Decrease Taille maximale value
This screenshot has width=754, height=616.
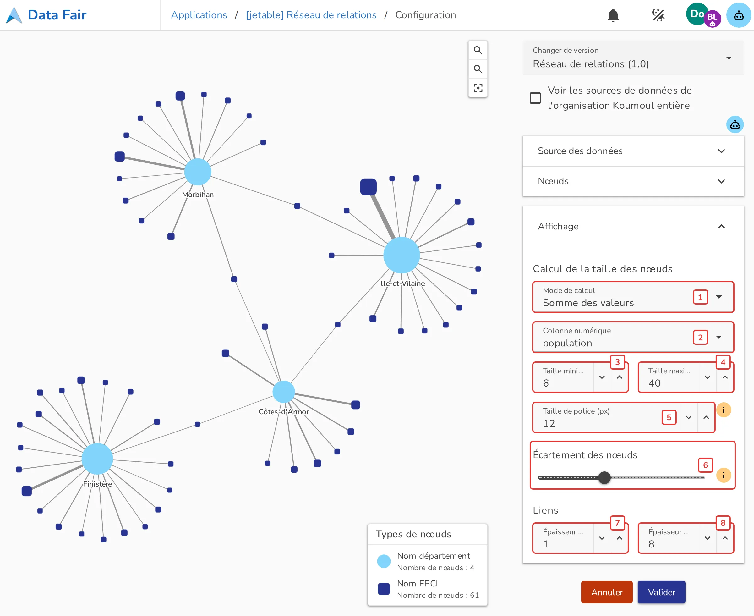pyautogui.click(x=708, y=377)
